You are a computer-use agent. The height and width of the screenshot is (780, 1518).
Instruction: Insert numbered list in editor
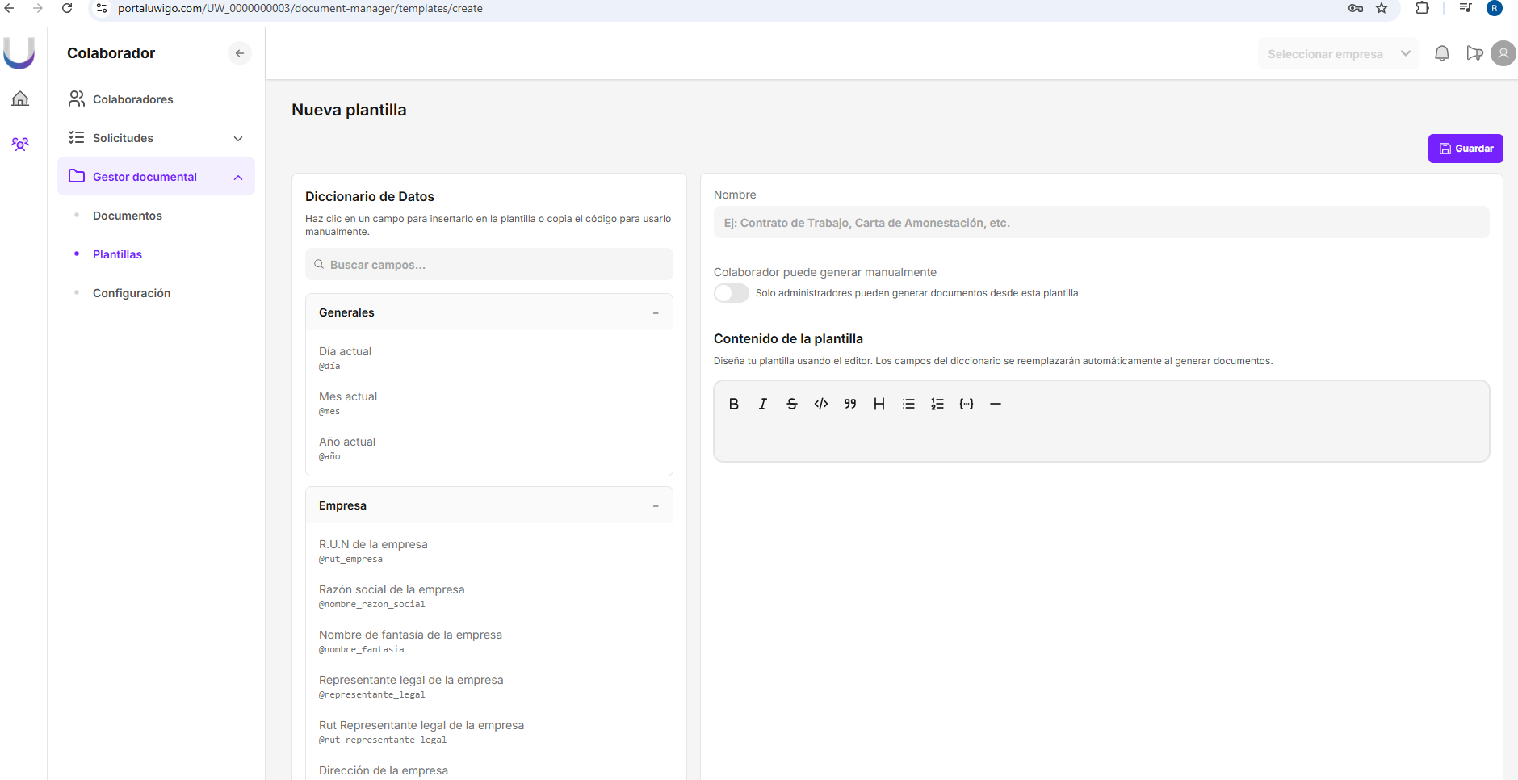pos(937,404)
